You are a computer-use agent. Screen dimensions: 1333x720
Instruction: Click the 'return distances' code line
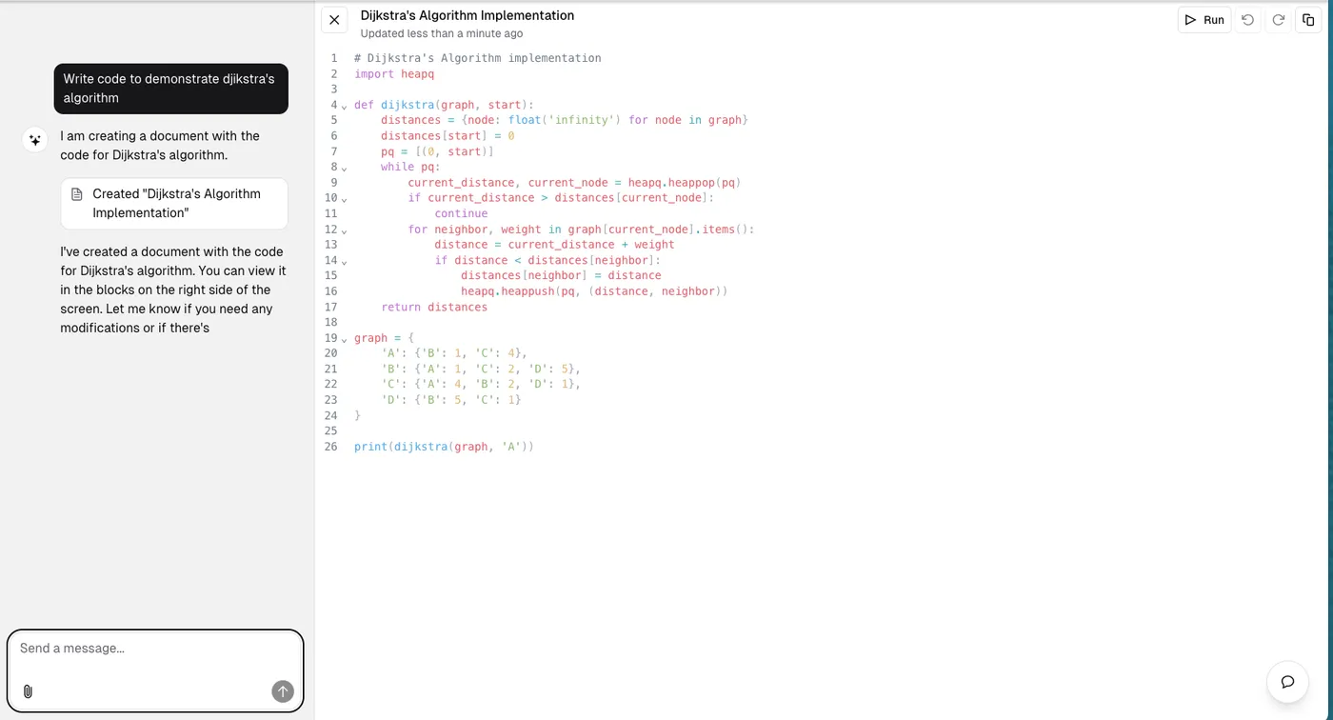tap(434, 307)
